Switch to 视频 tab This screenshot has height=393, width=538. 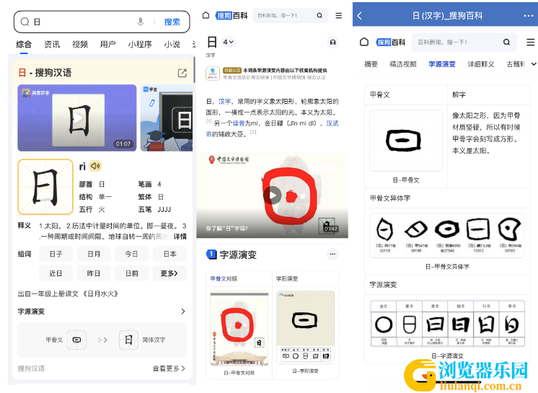(80, 44)
